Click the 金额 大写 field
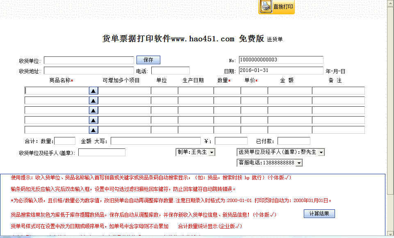394x238 pixels. click(x=156, y=141)
